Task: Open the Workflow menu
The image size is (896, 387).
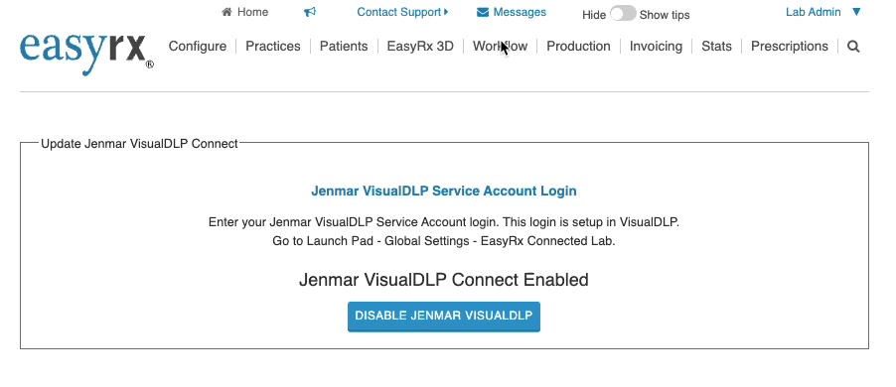Action: [500, 47]
